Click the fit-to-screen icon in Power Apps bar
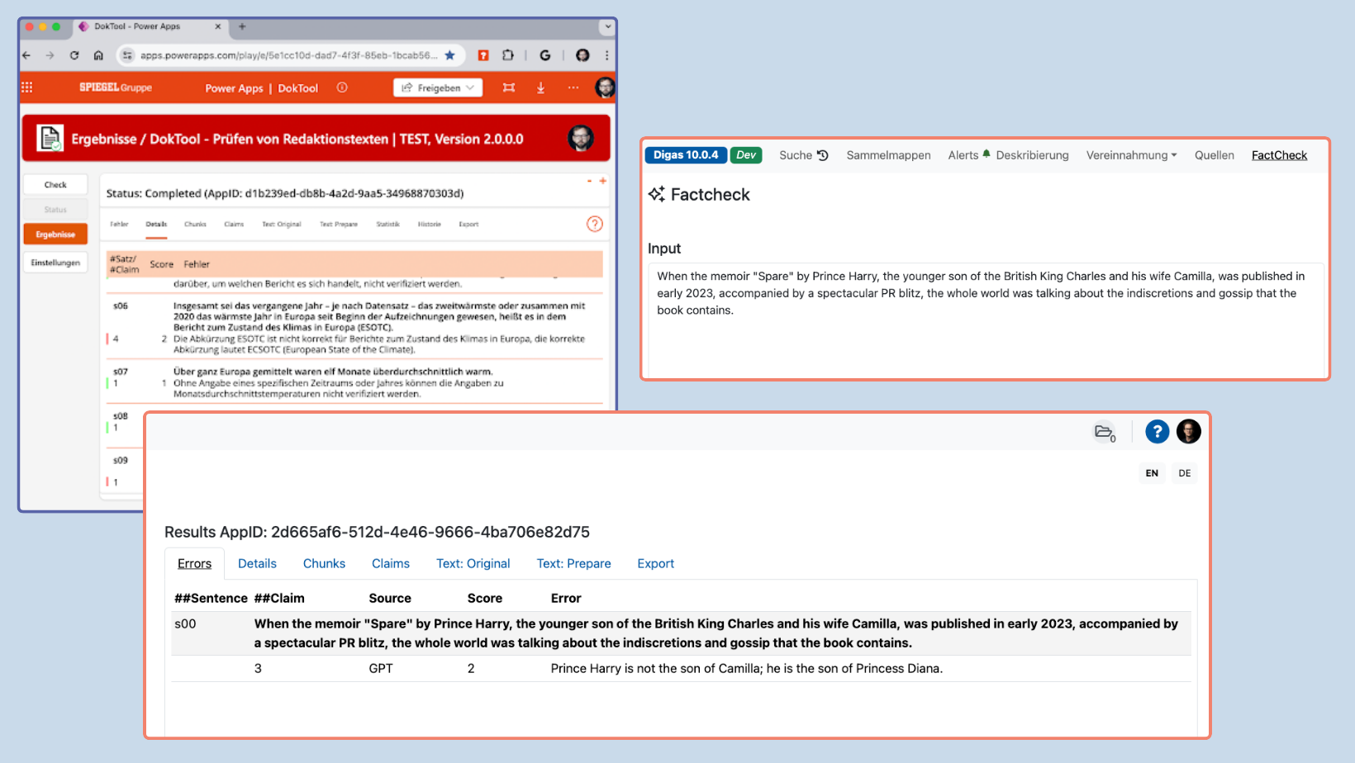1355x763 pixels. click(509, 88)
